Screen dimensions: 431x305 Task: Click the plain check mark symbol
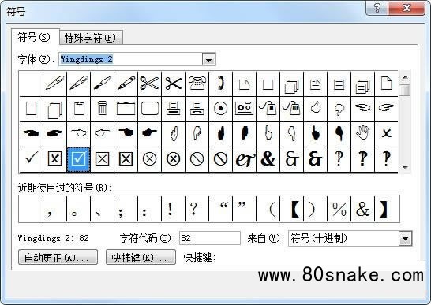pyautogui.click(x=32, y=159)
